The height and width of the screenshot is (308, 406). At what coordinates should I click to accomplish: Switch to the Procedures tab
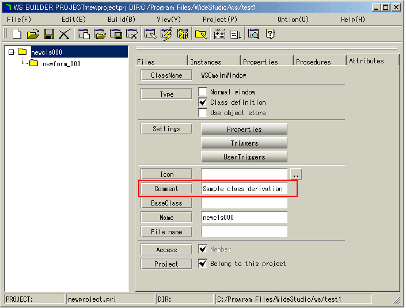313,62
